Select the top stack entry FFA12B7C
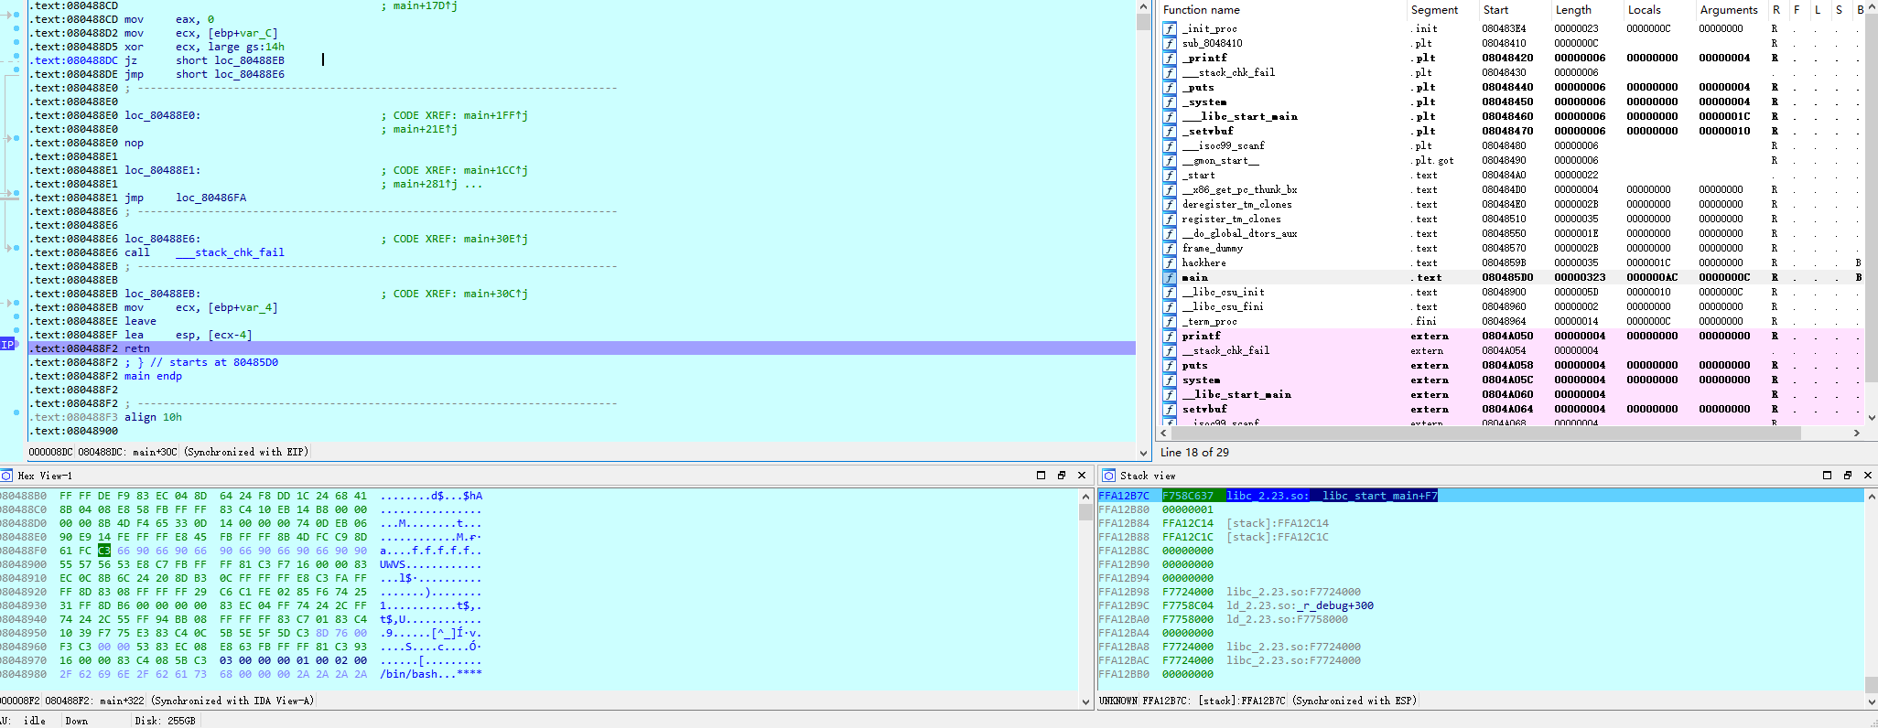Image resolution: width=1878 pixels, height=728 pixels. 1124,496
